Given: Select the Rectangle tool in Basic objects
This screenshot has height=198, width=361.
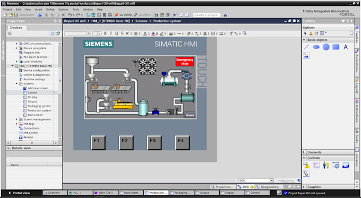Looking at the screenshot, I should [x=336, y=47].
